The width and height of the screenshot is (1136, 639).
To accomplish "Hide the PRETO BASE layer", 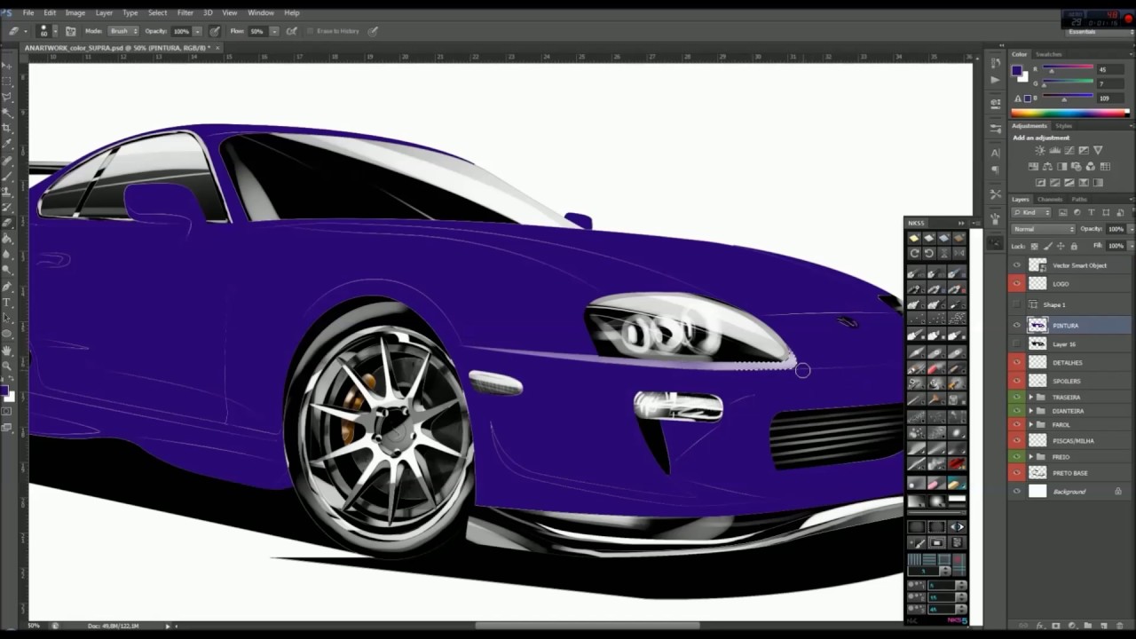I will pos(1017,473).
